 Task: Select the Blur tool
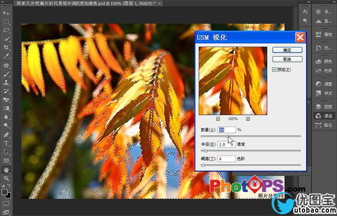[6, 117]
